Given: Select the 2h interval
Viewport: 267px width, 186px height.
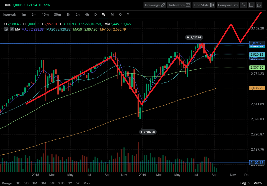Looking at the screenshot, I should point(77,15).
